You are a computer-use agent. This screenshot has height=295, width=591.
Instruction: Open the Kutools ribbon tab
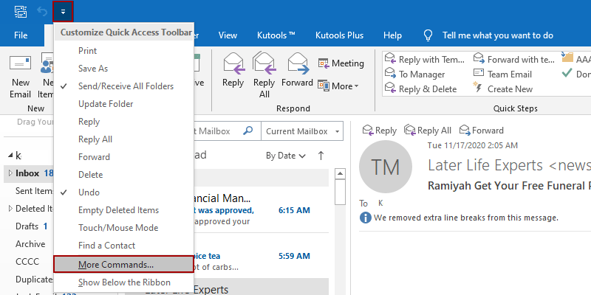pyautogui.click(x=276, y=35)
